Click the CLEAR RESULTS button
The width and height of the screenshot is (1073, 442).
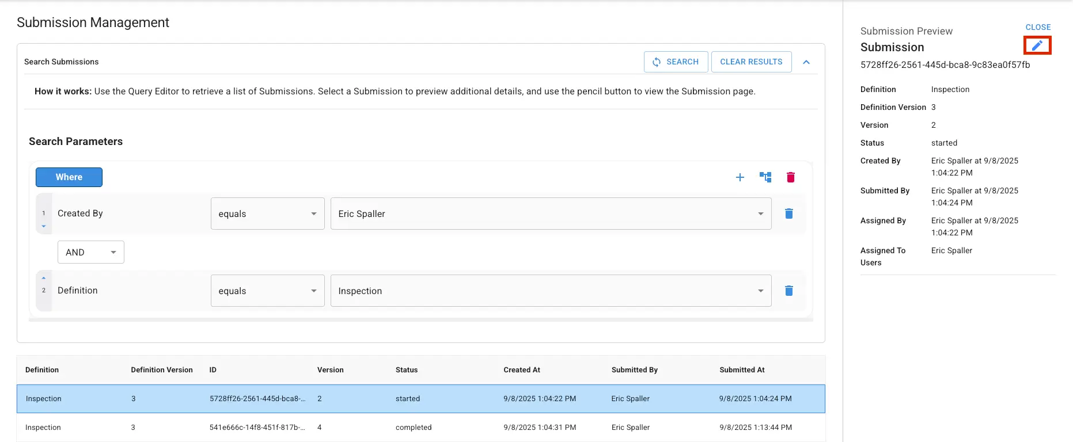click(x=752, y=62)
